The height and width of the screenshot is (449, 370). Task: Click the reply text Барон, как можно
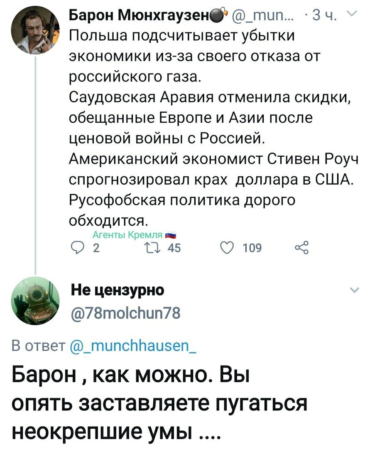coord(159,407)
